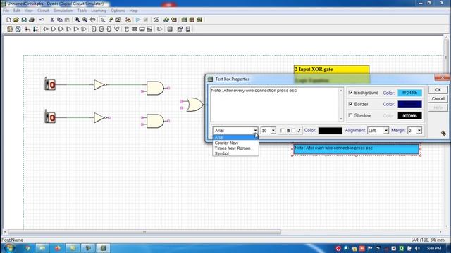Open the View menu
This screenshot has width=451, height=253.
click(x=28, y=11)
